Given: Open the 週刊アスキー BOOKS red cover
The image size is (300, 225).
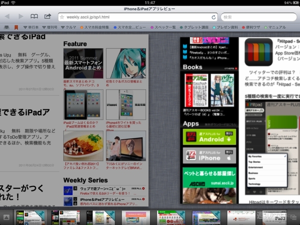Looking at the screenshot, I should point(196,90).
